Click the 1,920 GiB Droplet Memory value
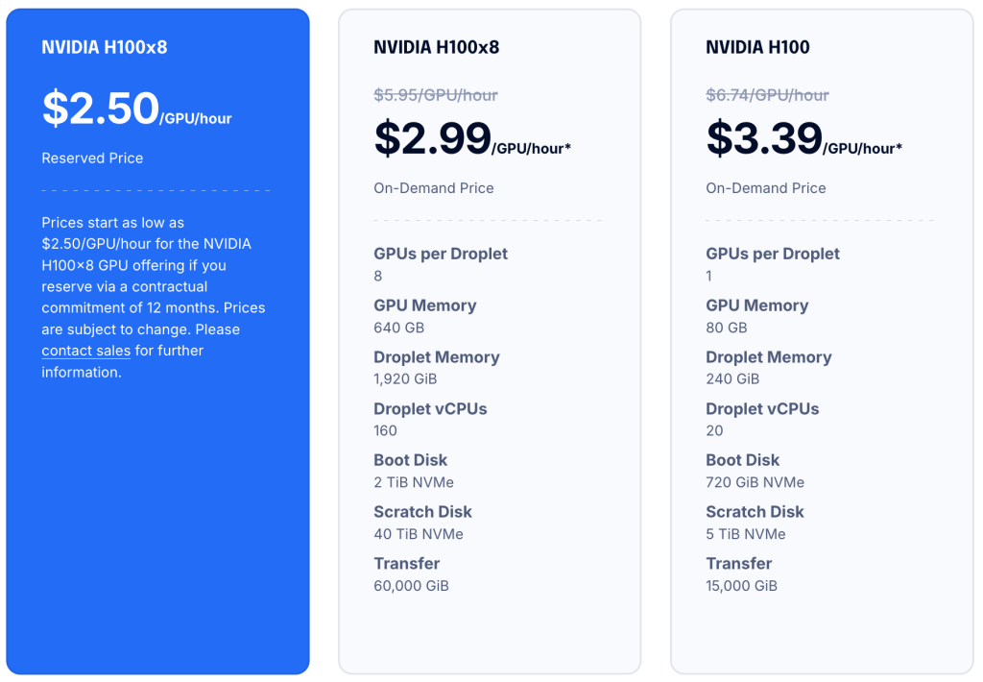 [x=405, y=379]
